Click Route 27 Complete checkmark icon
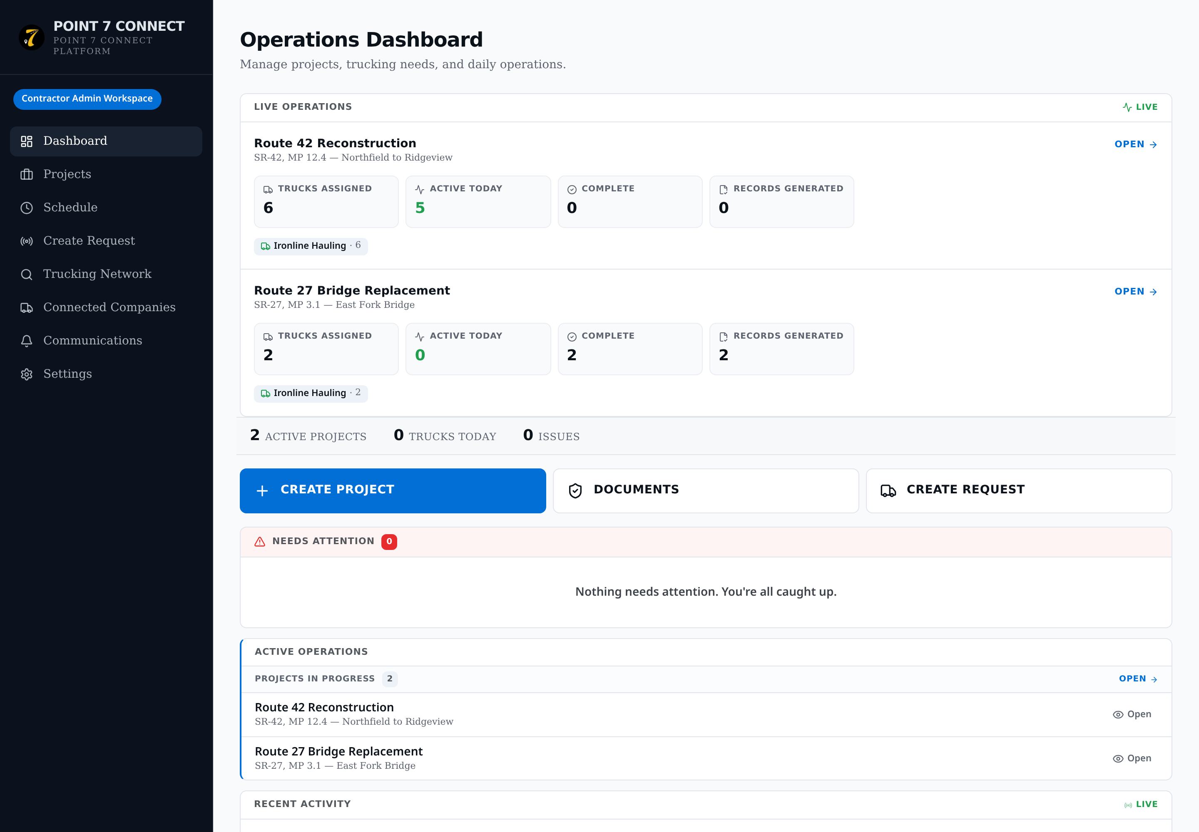Viewport: 1199px width, 832px height. (x=572, y=337)
